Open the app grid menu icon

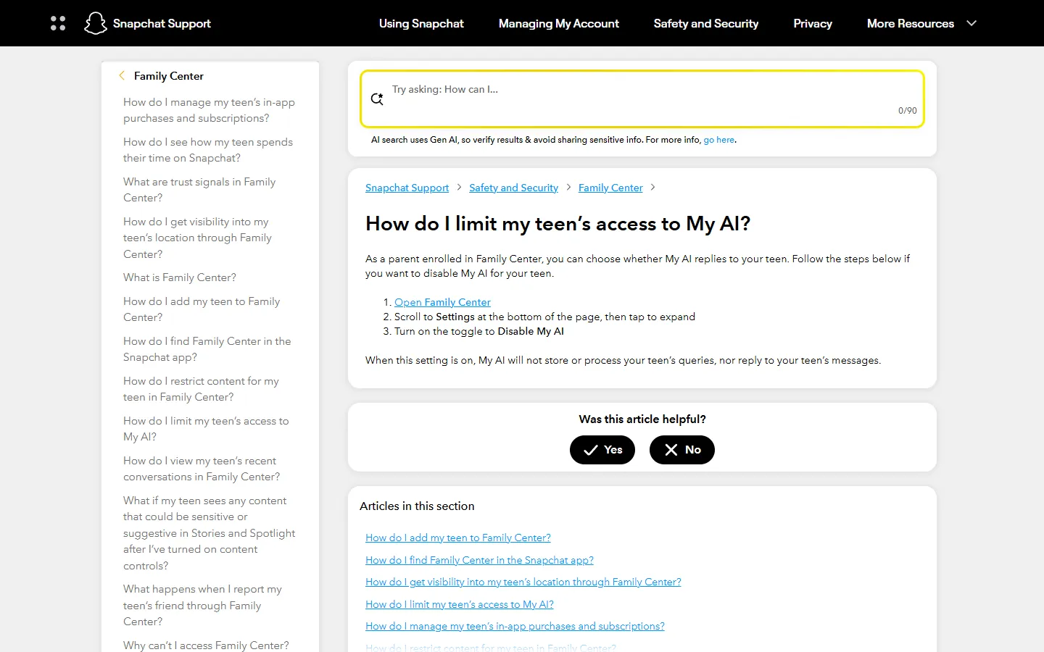click(58, 23)
